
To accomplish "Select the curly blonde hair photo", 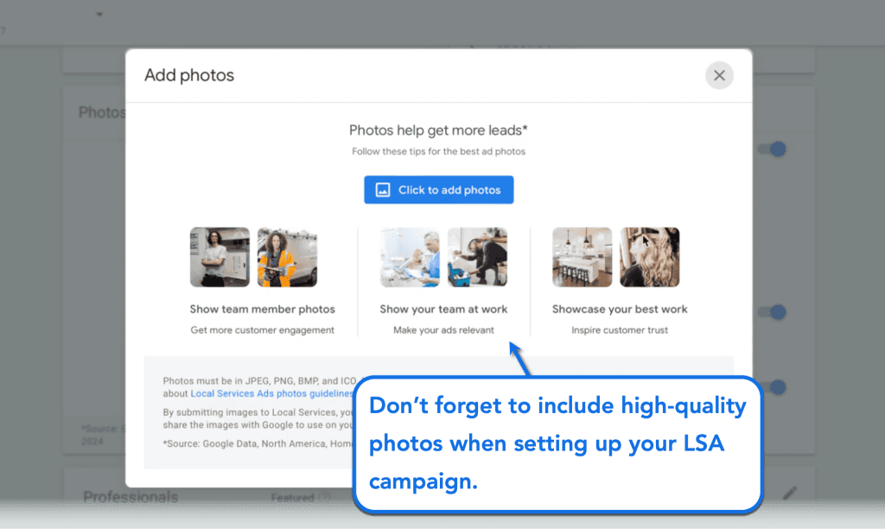I will 650,257.
